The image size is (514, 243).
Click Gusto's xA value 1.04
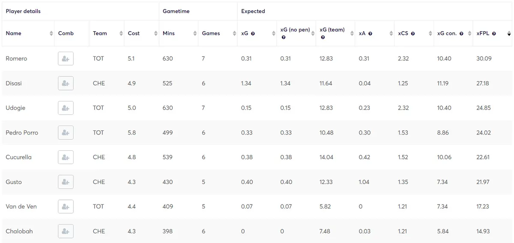point(365,182)
